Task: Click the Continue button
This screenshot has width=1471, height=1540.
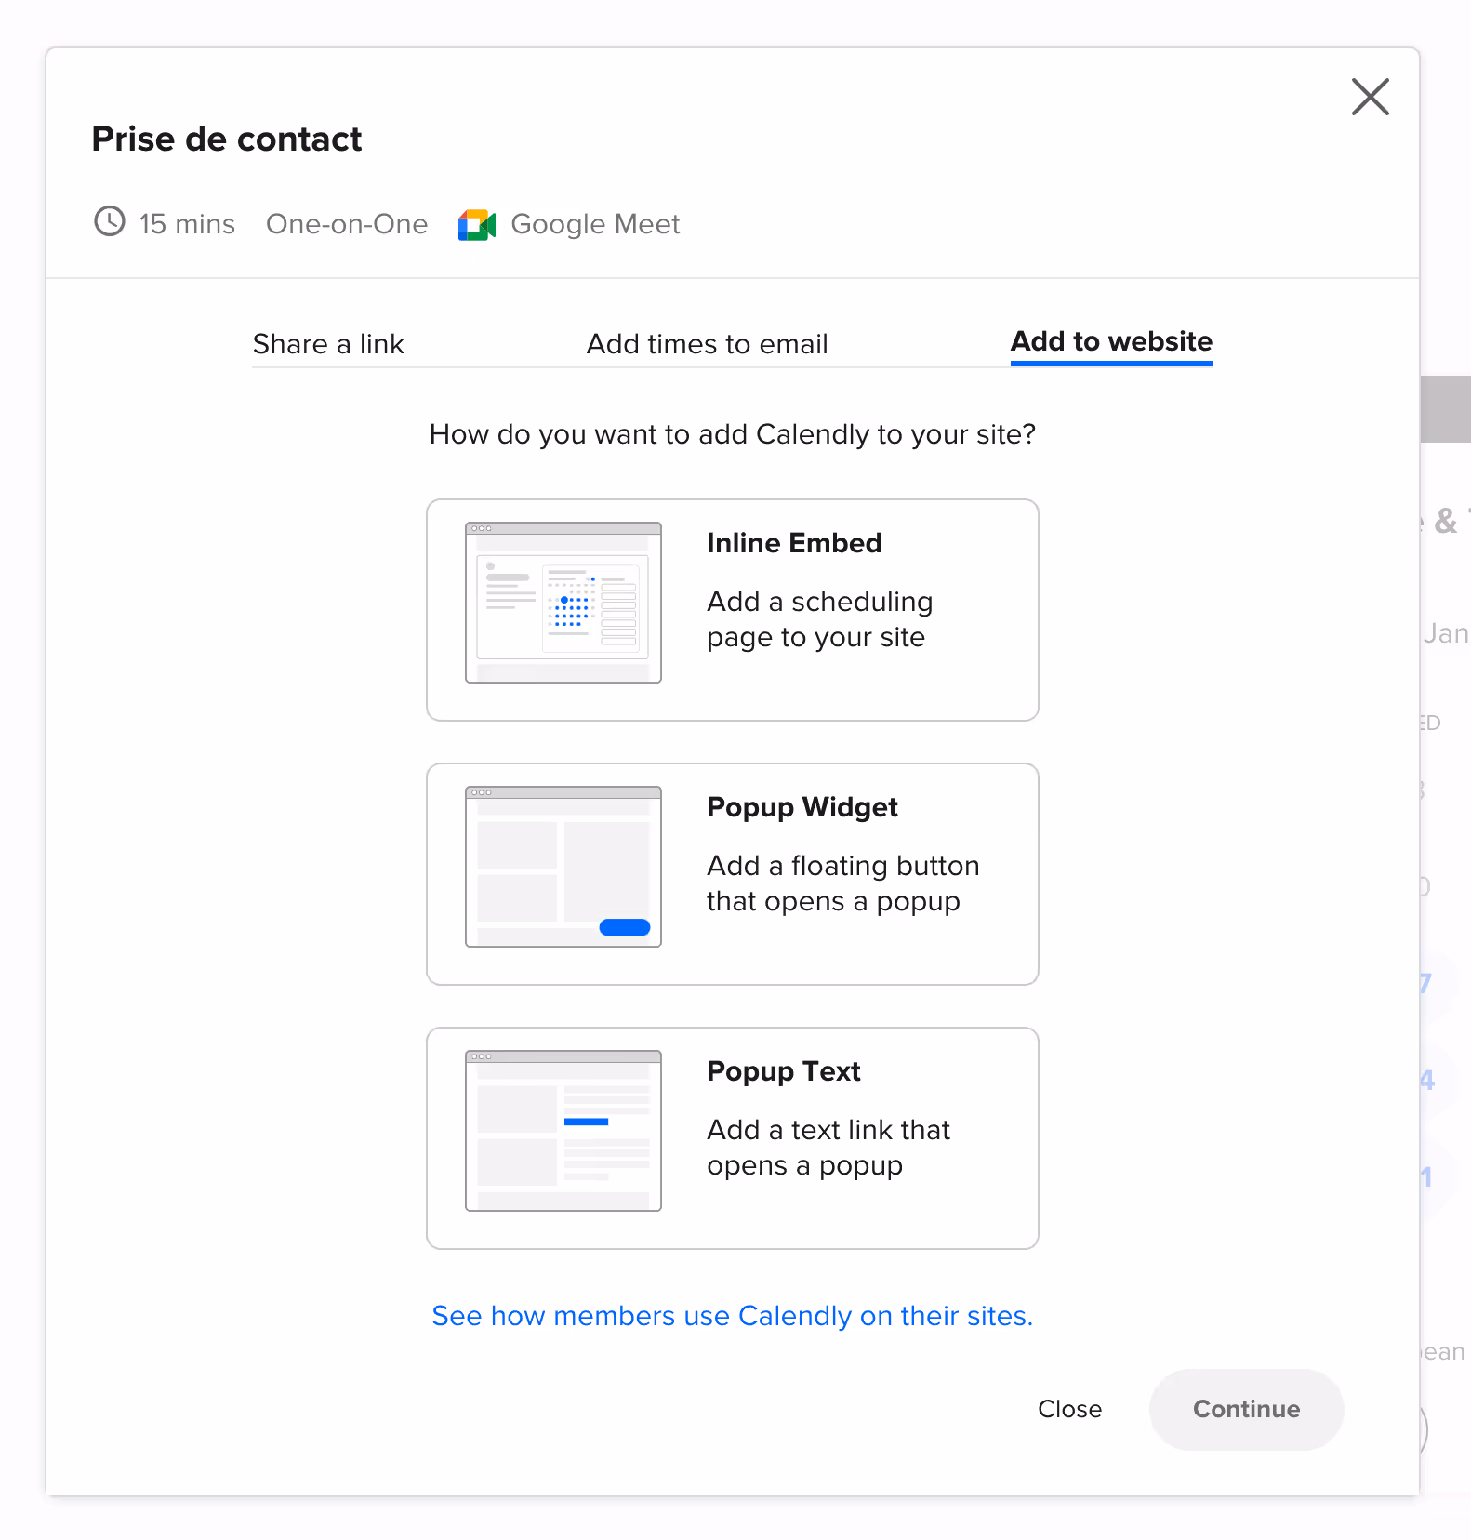Action: [1246, 1409]
